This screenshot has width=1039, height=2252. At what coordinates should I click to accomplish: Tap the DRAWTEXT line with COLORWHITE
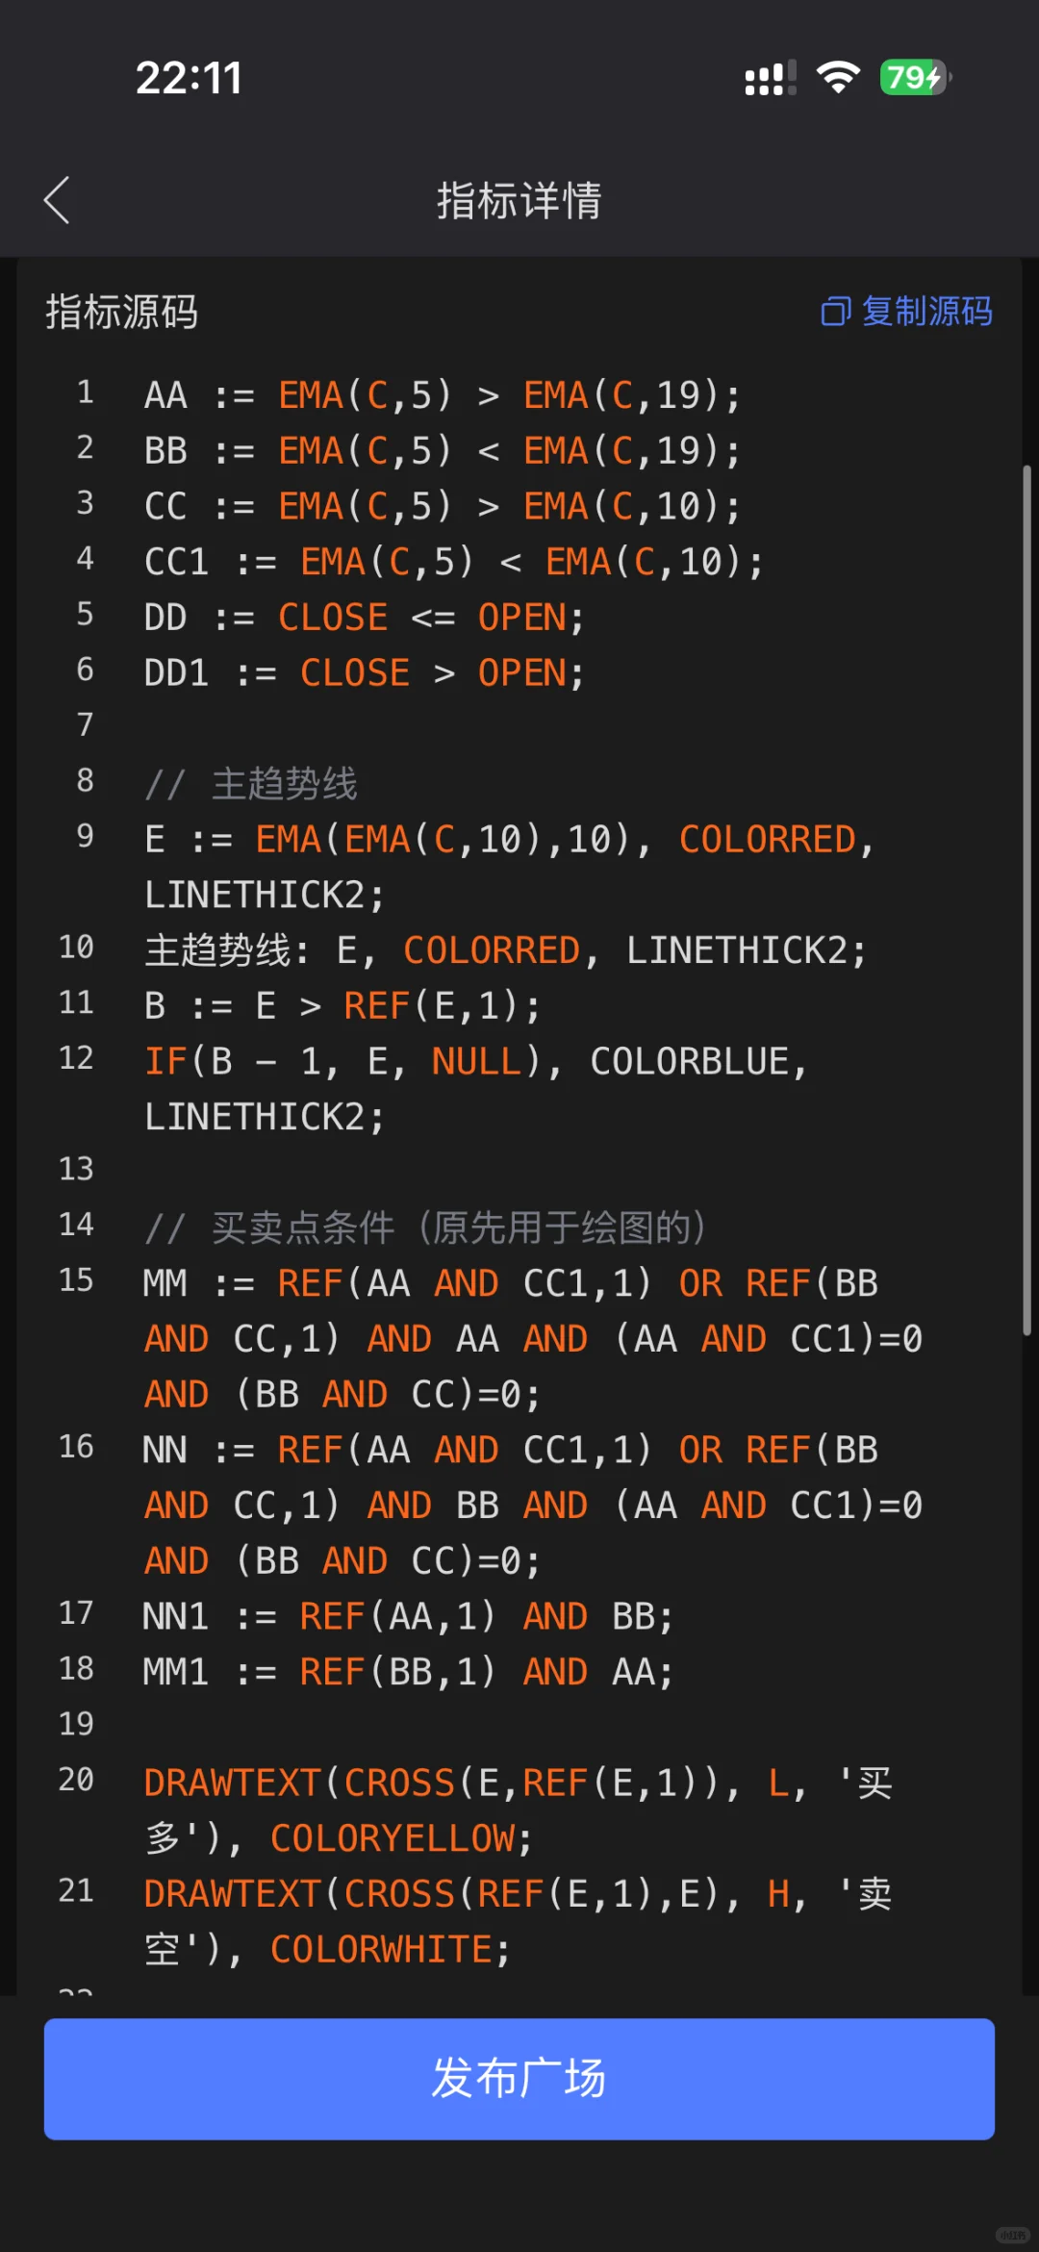pos(519,1922)
